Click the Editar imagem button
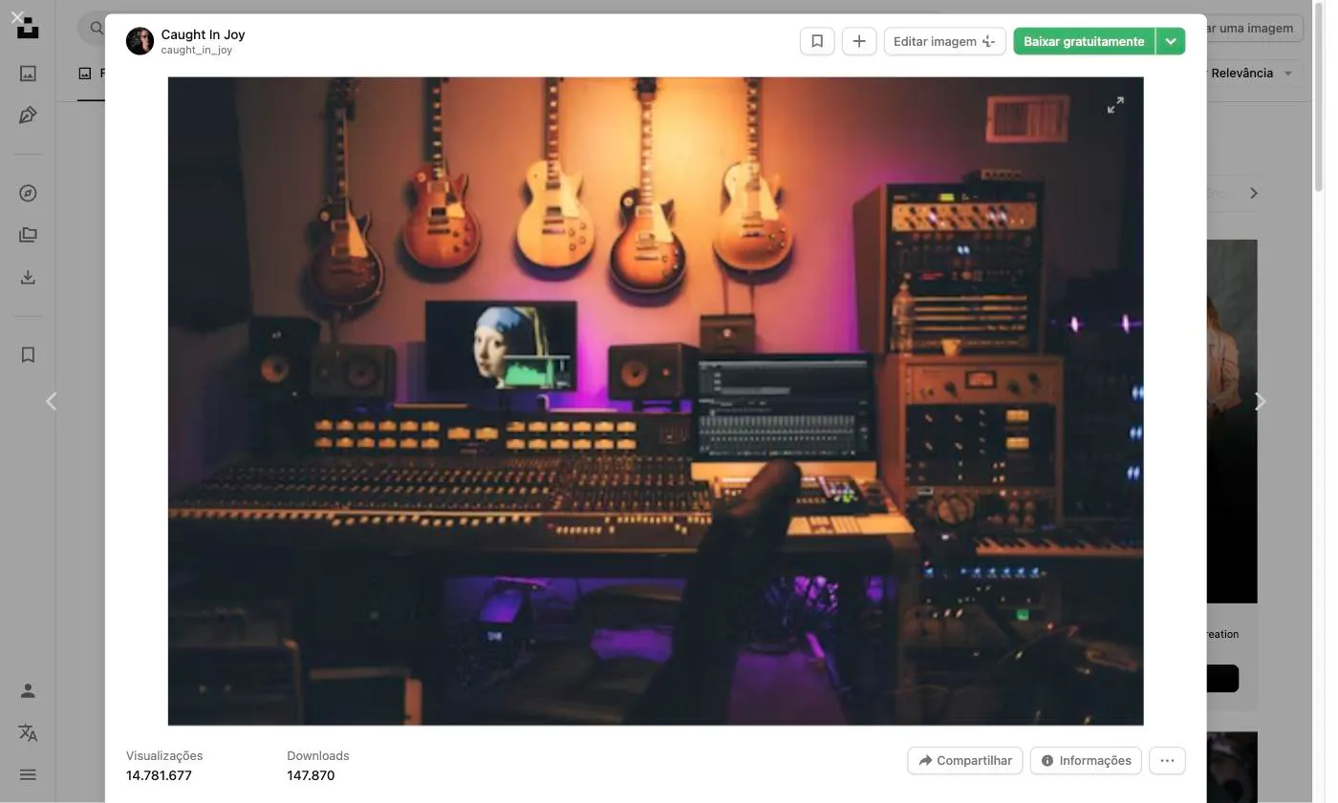This screenshot has width=1338, height=803. [944, 41]
